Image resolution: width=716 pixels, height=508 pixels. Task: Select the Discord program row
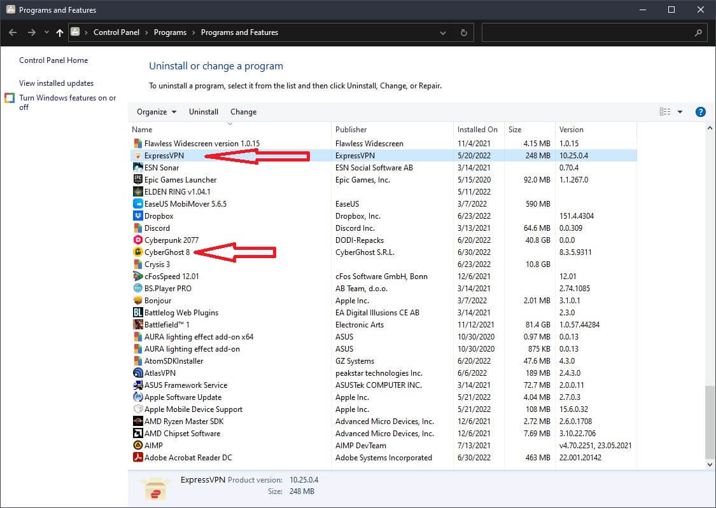pos(383,228)
